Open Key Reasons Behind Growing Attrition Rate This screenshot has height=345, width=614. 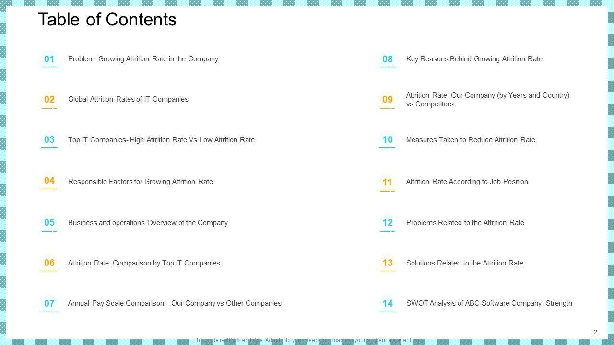[x=474, y=59]
